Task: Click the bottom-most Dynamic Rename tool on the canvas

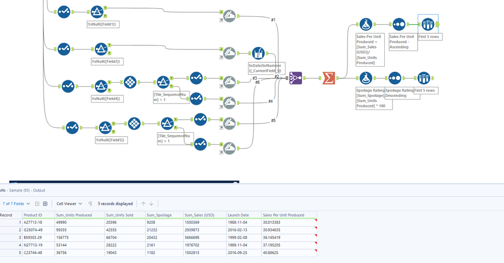Action: point(229,148)
